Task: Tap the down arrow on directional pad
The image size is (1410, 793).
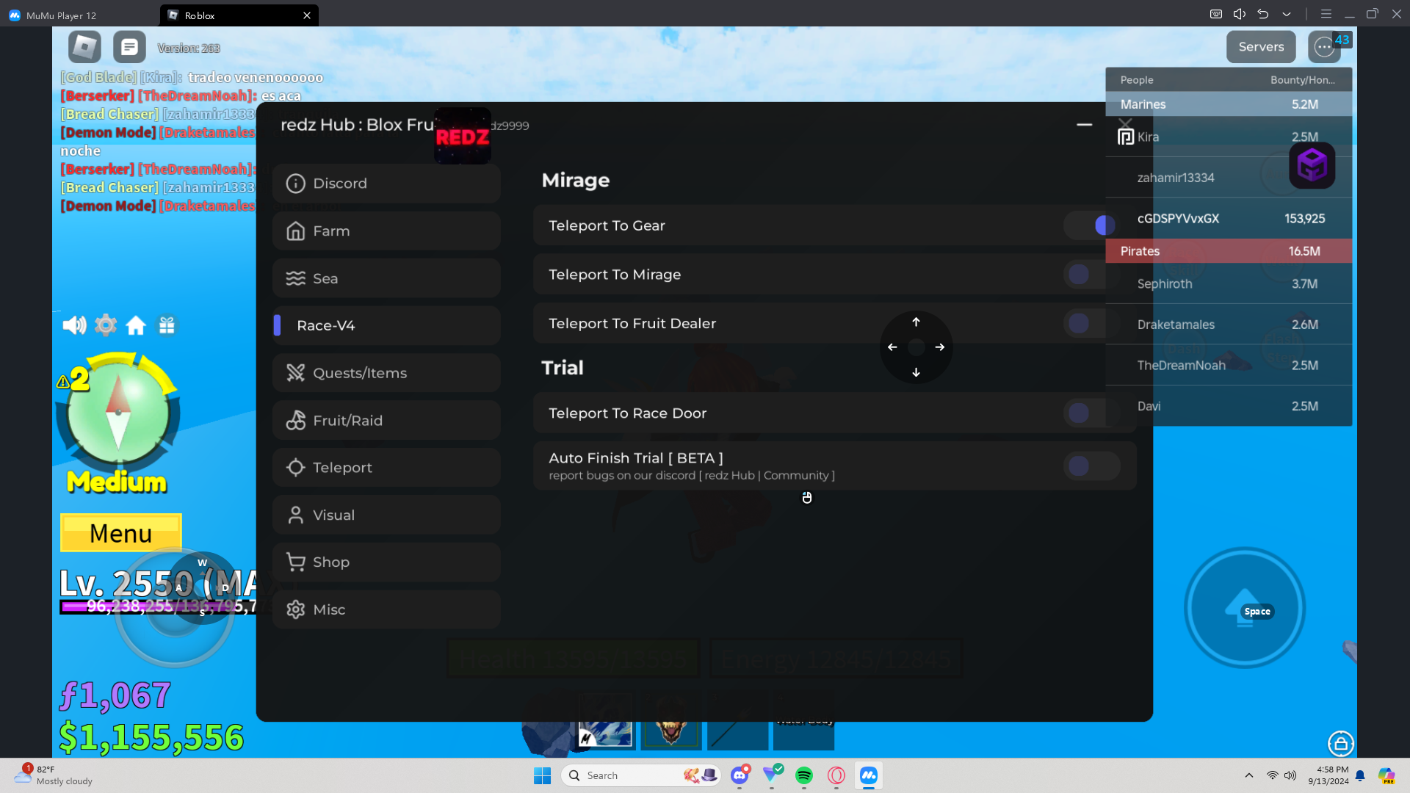Action: [x=916, y=372]
